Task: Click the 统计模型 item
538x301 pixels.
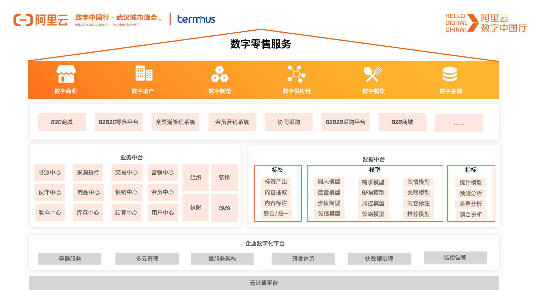Action: tap(471, 183)
